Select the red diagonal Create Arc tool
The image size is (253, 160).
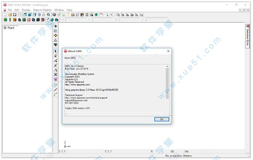pyautogui.click(x=56, y=89)
